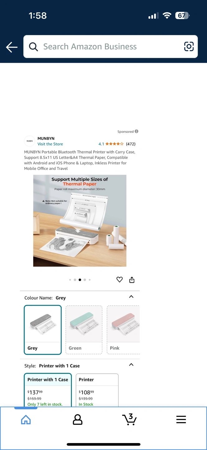This screenshot has height=450, width=207.
Task: Collapse the Style section chevron
Action: tap(131, 365)
